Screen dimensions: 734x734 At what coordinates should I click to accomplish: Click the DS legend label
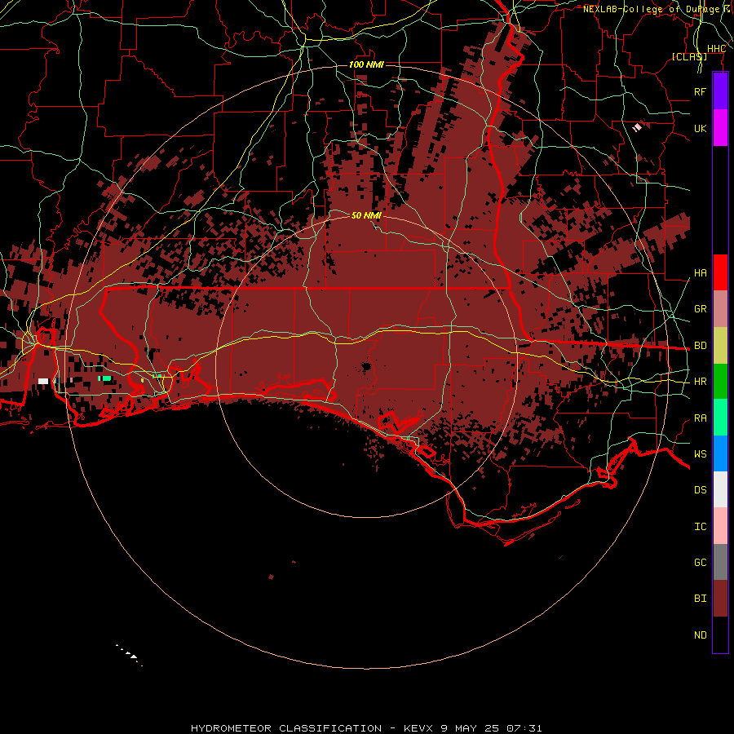click(x=701, y=489)
